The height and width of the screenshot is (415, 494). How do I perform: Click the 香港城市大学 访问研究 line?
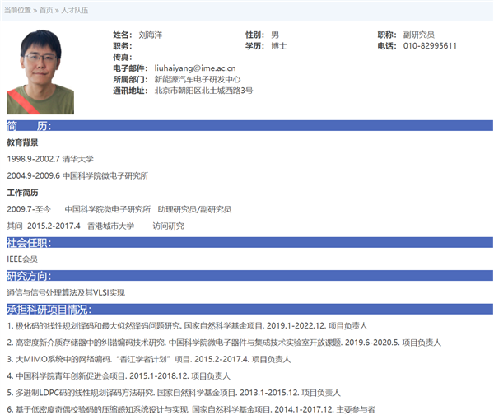tap(96, 226)
